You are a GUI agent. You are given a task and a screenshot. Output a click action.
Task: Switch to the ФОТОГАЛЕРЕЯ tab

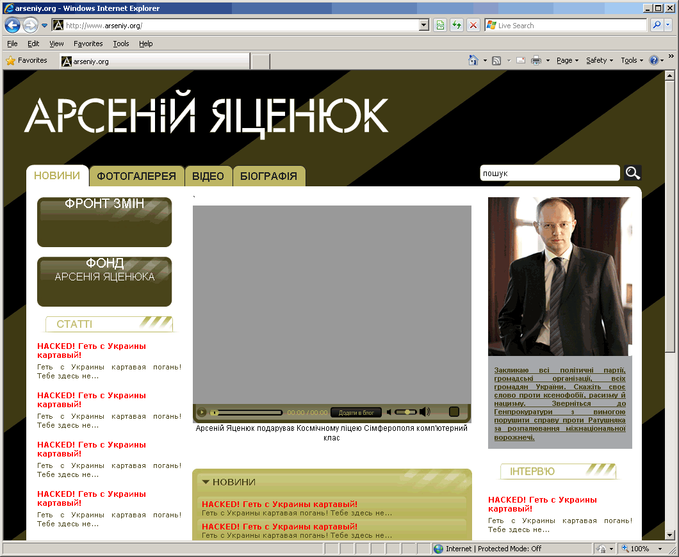pyautogui.click(x=136, y=176)
